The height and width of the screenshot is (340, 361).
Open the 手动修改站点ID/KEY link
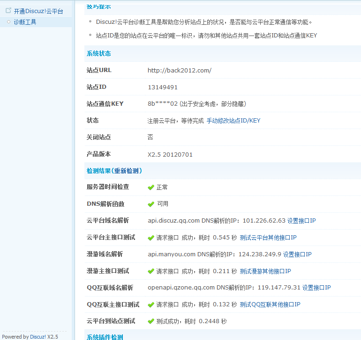[x=233, y=121]
